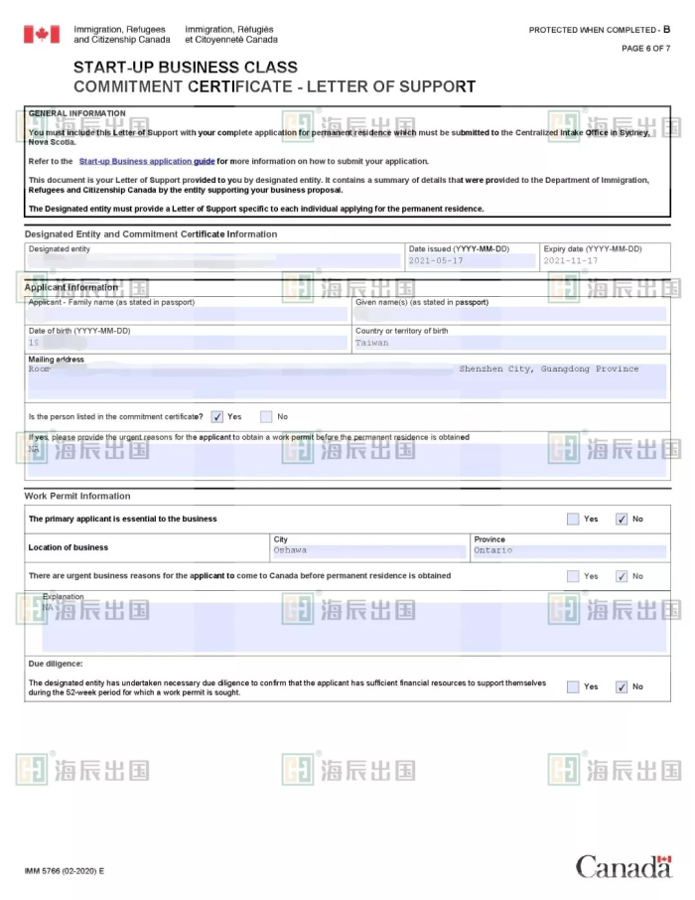Mark Yes for due diligence financial resources
The image size is (695, 900).
pyautogui.click(x=573, y=687)
